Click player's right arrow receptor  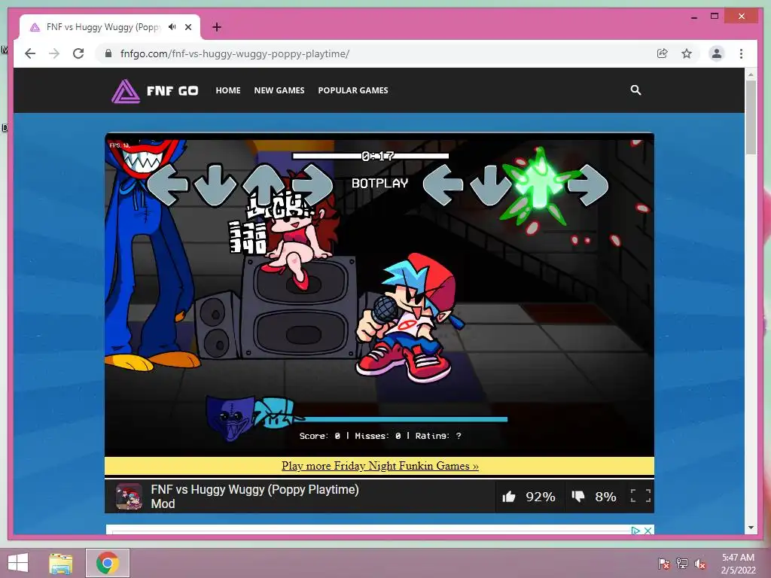point(589,185)
